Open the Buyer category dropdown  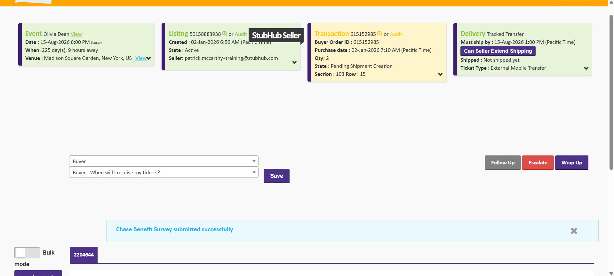pos(163,161)
